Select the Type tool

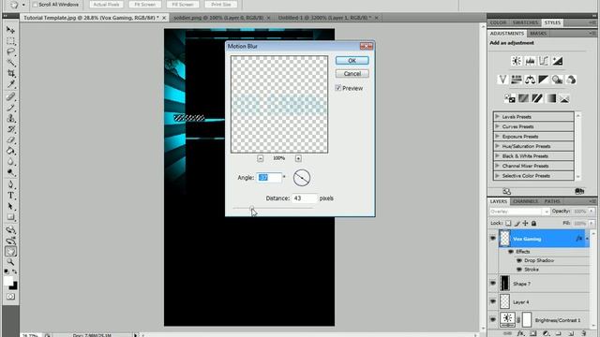(x=10, y=196)
